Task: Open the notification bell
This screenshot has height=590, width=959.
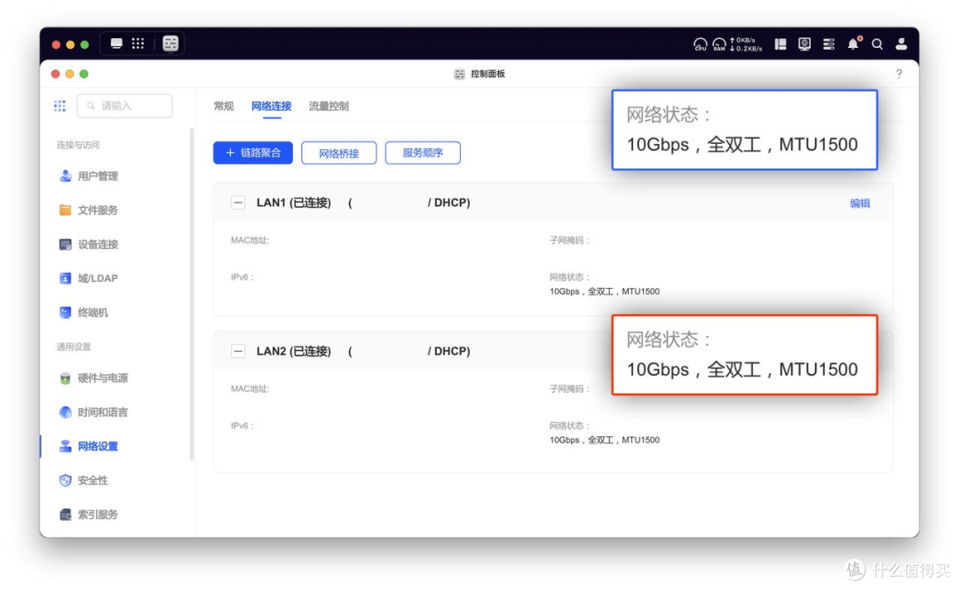Action: point(853,44)
